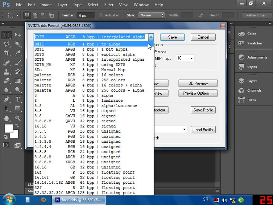Screen dimensions: 273x205
Task: Open the Adjustments panel
Action: click(x=253, y=57)
